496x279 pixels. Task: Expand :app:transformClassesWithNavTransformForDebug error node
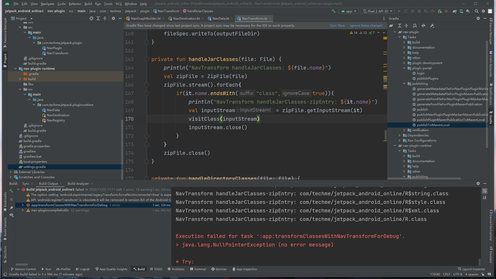point(23,205)
